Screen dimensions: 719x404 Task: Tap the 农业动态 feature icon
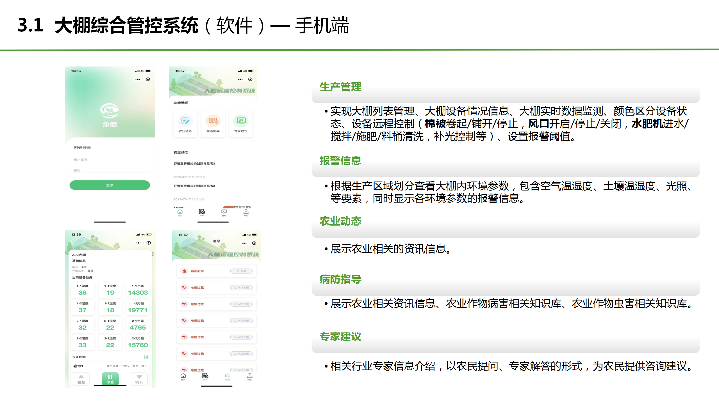(x=185, y=121)
